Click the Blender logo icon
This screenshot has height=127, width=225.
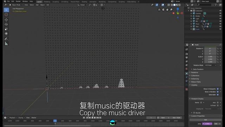(5, 1)
